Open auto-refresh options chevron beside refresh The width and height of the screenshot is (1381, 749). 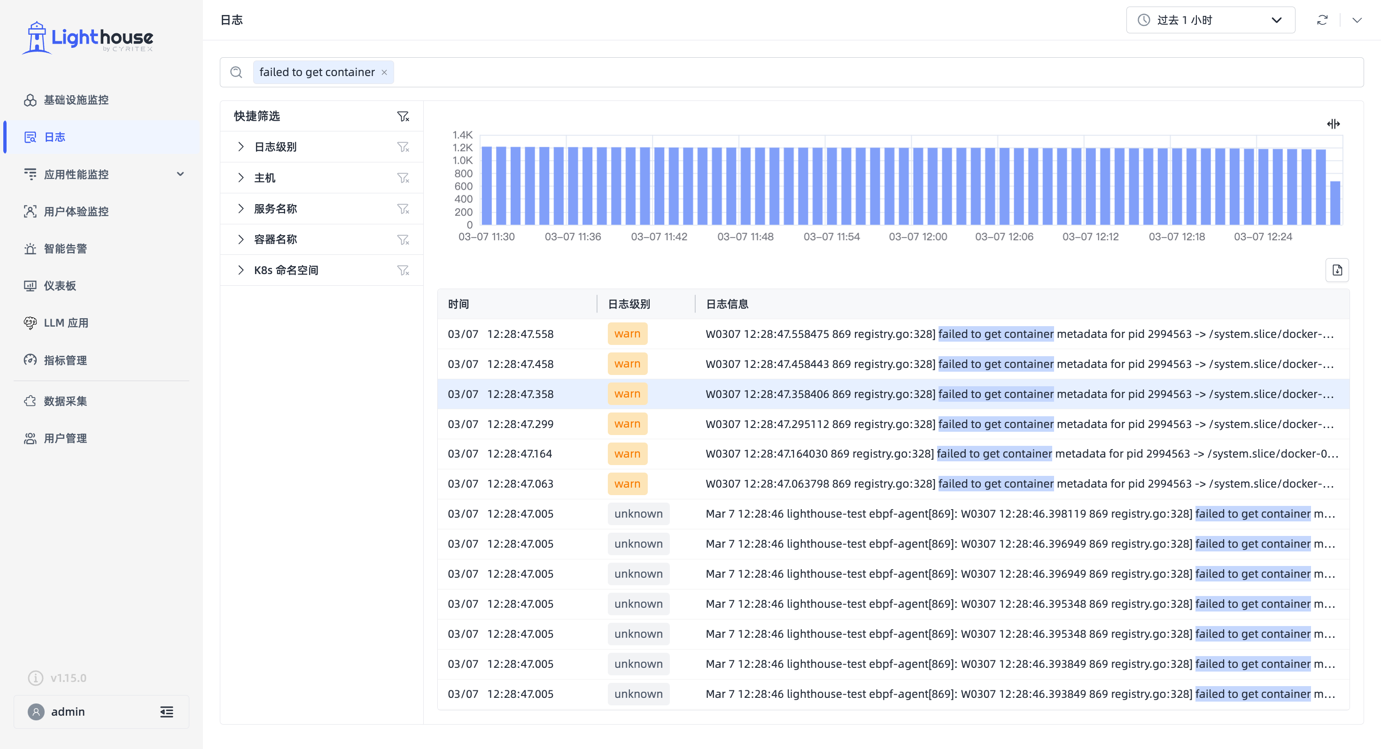[1357, 20]
